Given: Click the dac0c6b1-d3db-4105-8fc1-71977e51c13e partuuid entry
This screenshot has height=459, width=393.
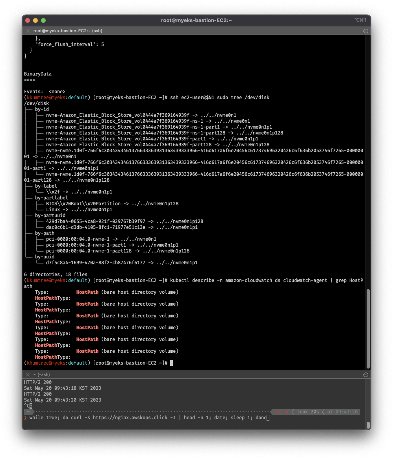Looking at the screenshot, I should point(122,227).
